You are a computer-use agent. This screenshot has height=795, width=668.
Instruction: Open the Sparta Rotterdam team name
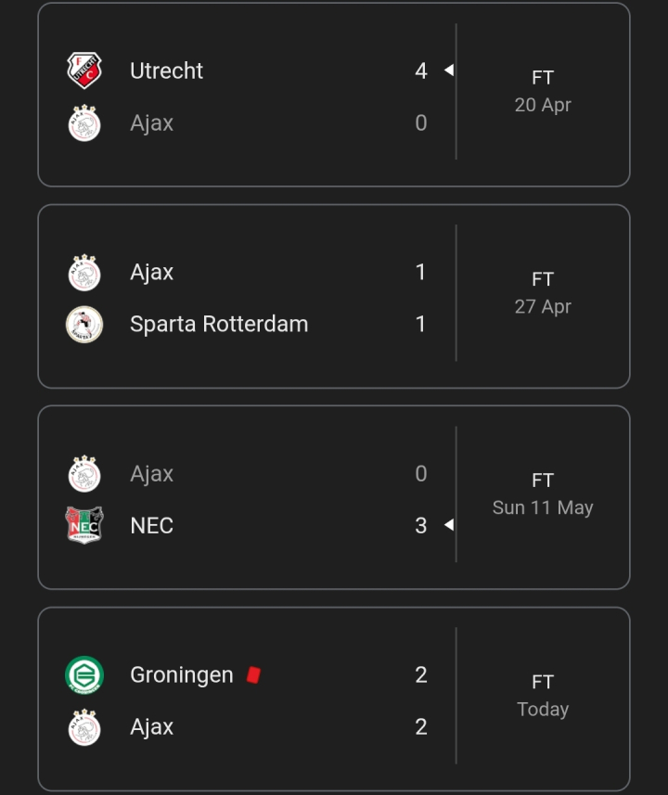coord(219,324)
